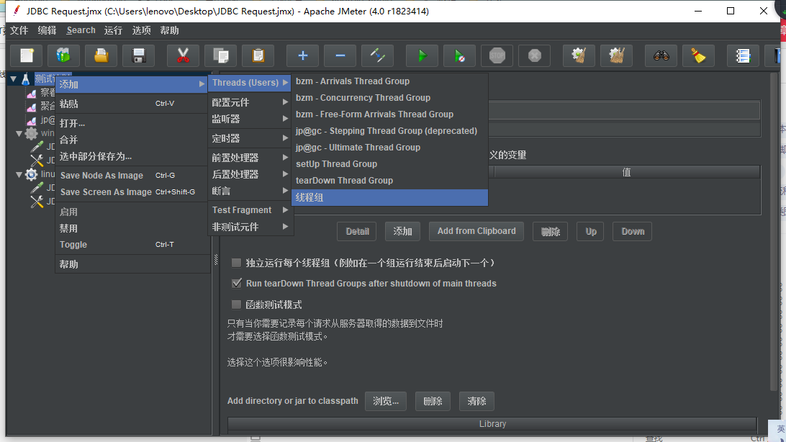Click the Search binoculars icon
The image size is (786, 442).
pyautogui.click(x=661, y=55)
